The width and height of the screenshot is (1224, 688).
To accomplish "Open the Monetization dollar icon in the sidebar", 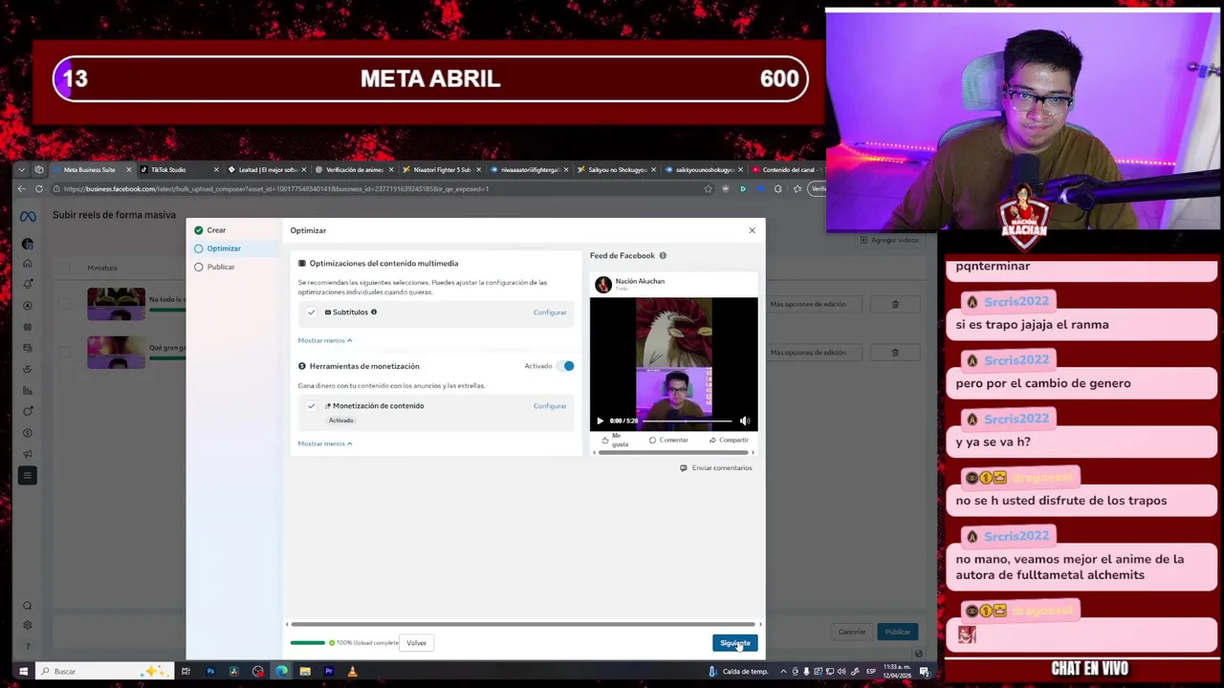I will tap(28, 433).
